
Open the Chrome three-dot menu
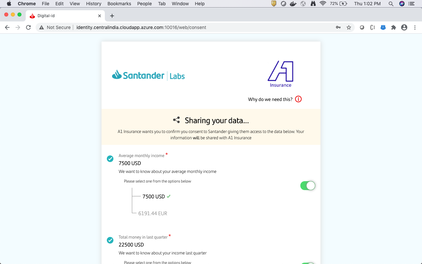(x=415, y=27)
